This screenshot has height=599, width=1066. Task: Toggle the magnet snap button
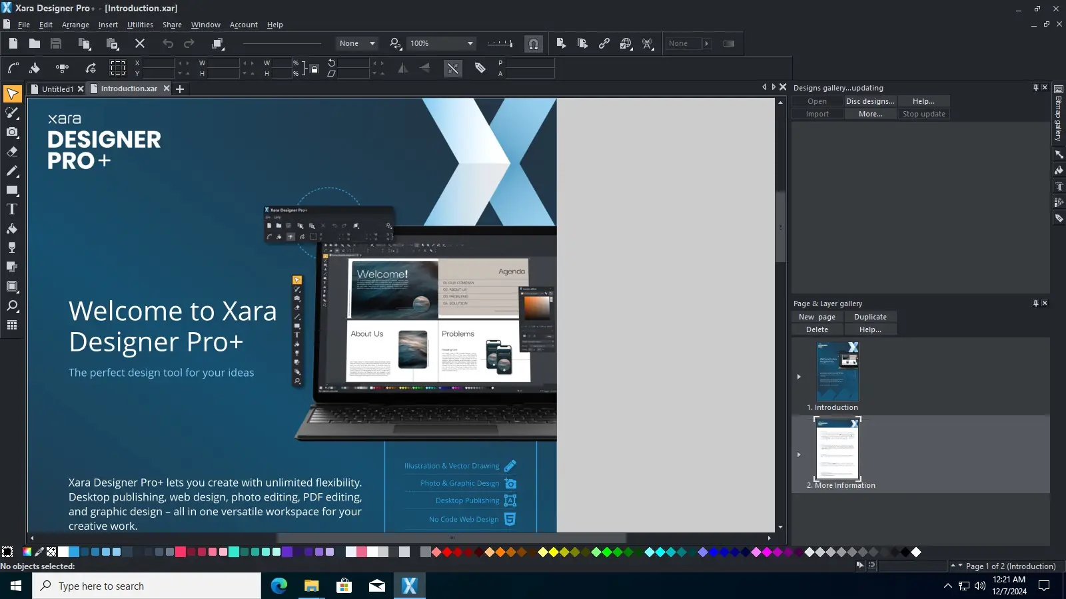click(x=533, y=44)
